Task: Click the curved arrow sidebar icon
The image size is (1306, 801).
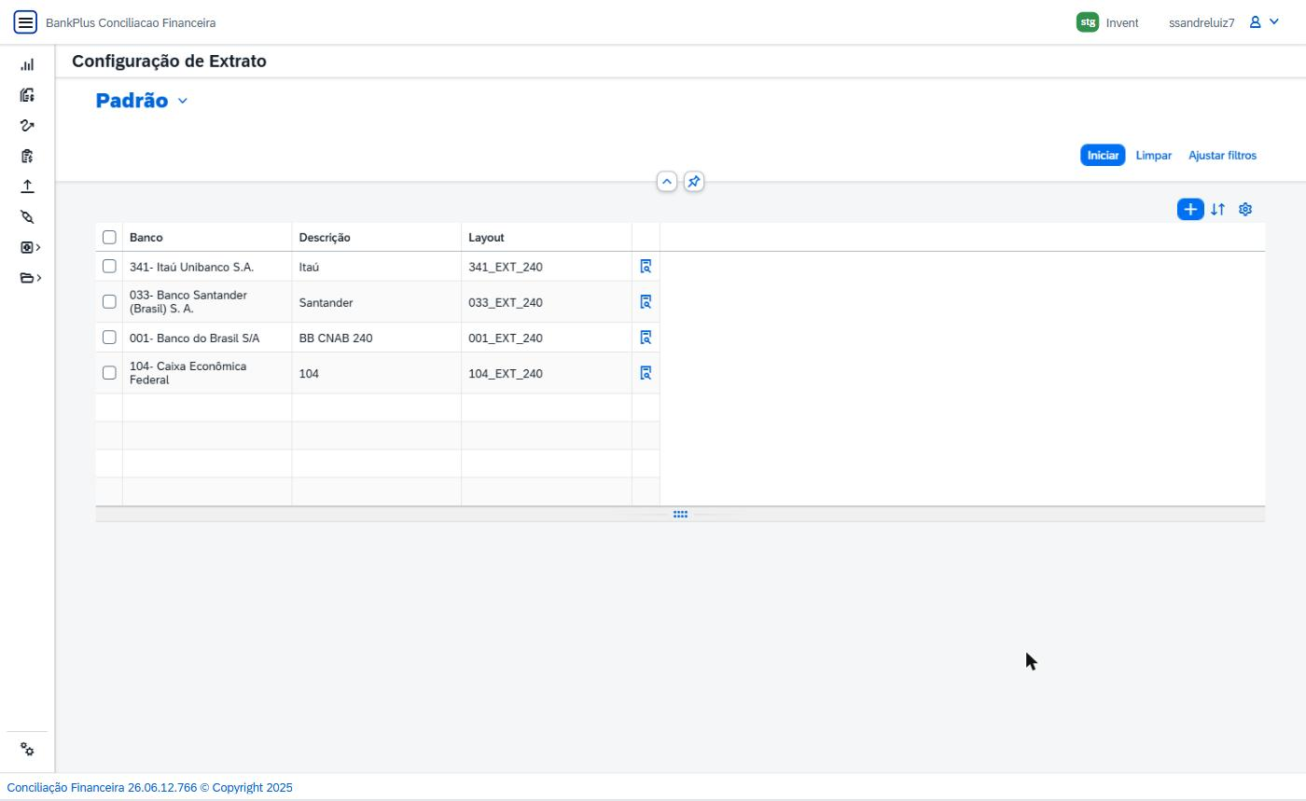Action: [x=27, y=126]
